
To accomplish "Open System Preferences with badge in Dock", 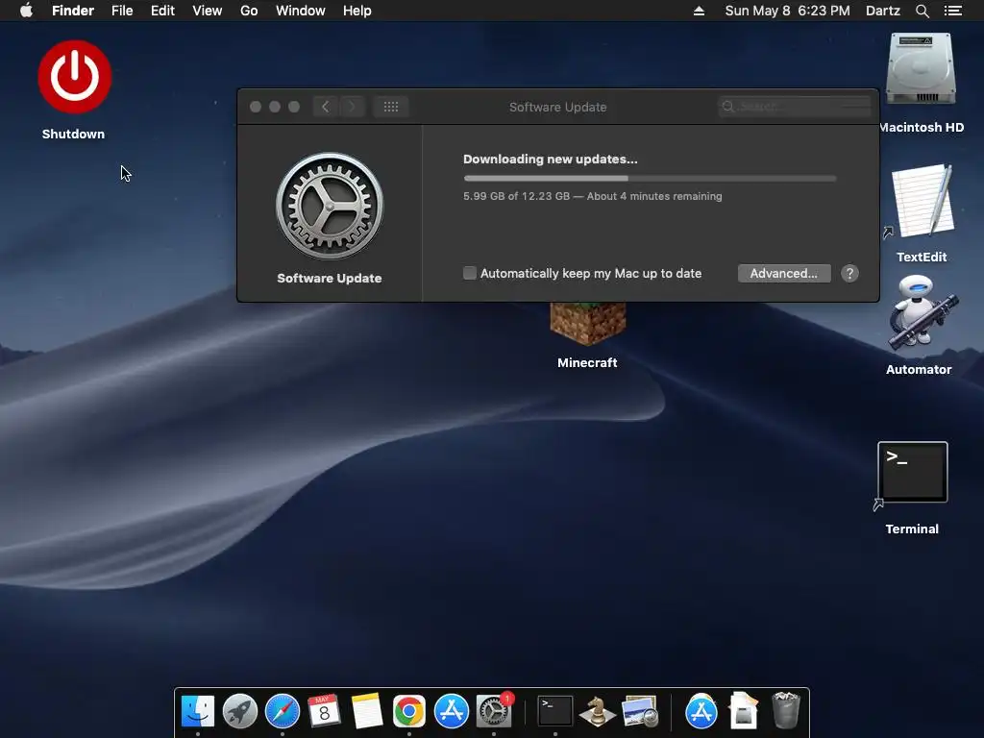I will tap(494, 712).
